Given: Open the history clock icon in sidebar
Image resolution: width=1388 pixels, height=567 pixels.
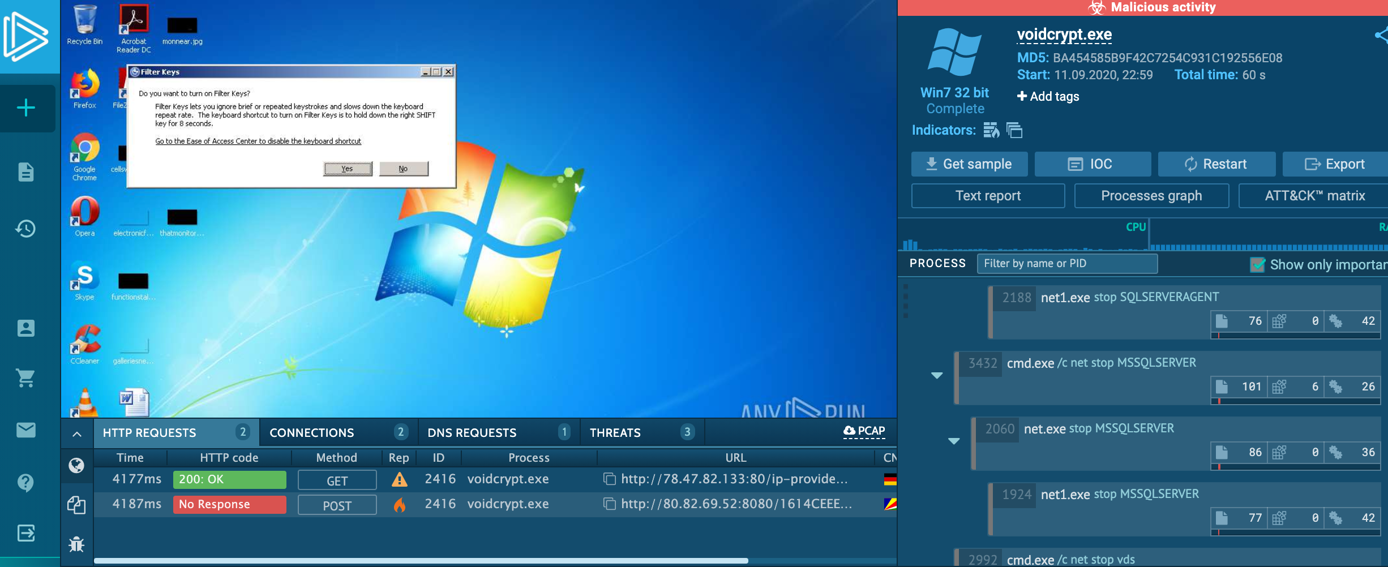Looking at the screenshot, I should point(26,229).
